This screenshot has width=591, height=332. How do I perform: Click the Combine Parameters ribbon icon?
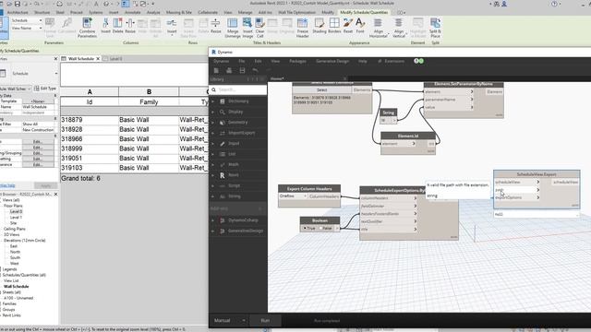(87, 27)
